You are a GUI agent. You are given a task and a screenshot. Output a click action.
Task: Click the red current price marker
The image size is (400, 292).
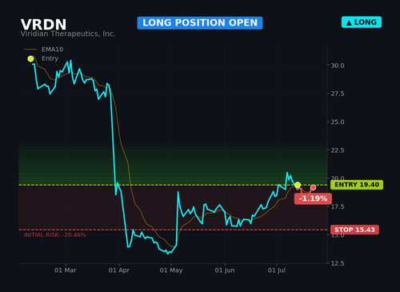coord(314,187)
